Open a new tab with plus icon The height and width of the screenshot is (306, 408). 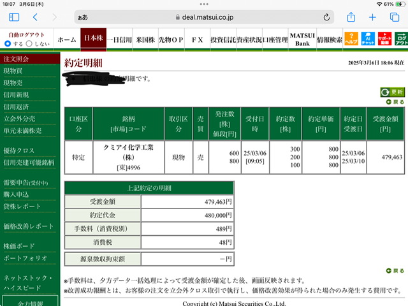pyautogui.click(x=372, y=17)
